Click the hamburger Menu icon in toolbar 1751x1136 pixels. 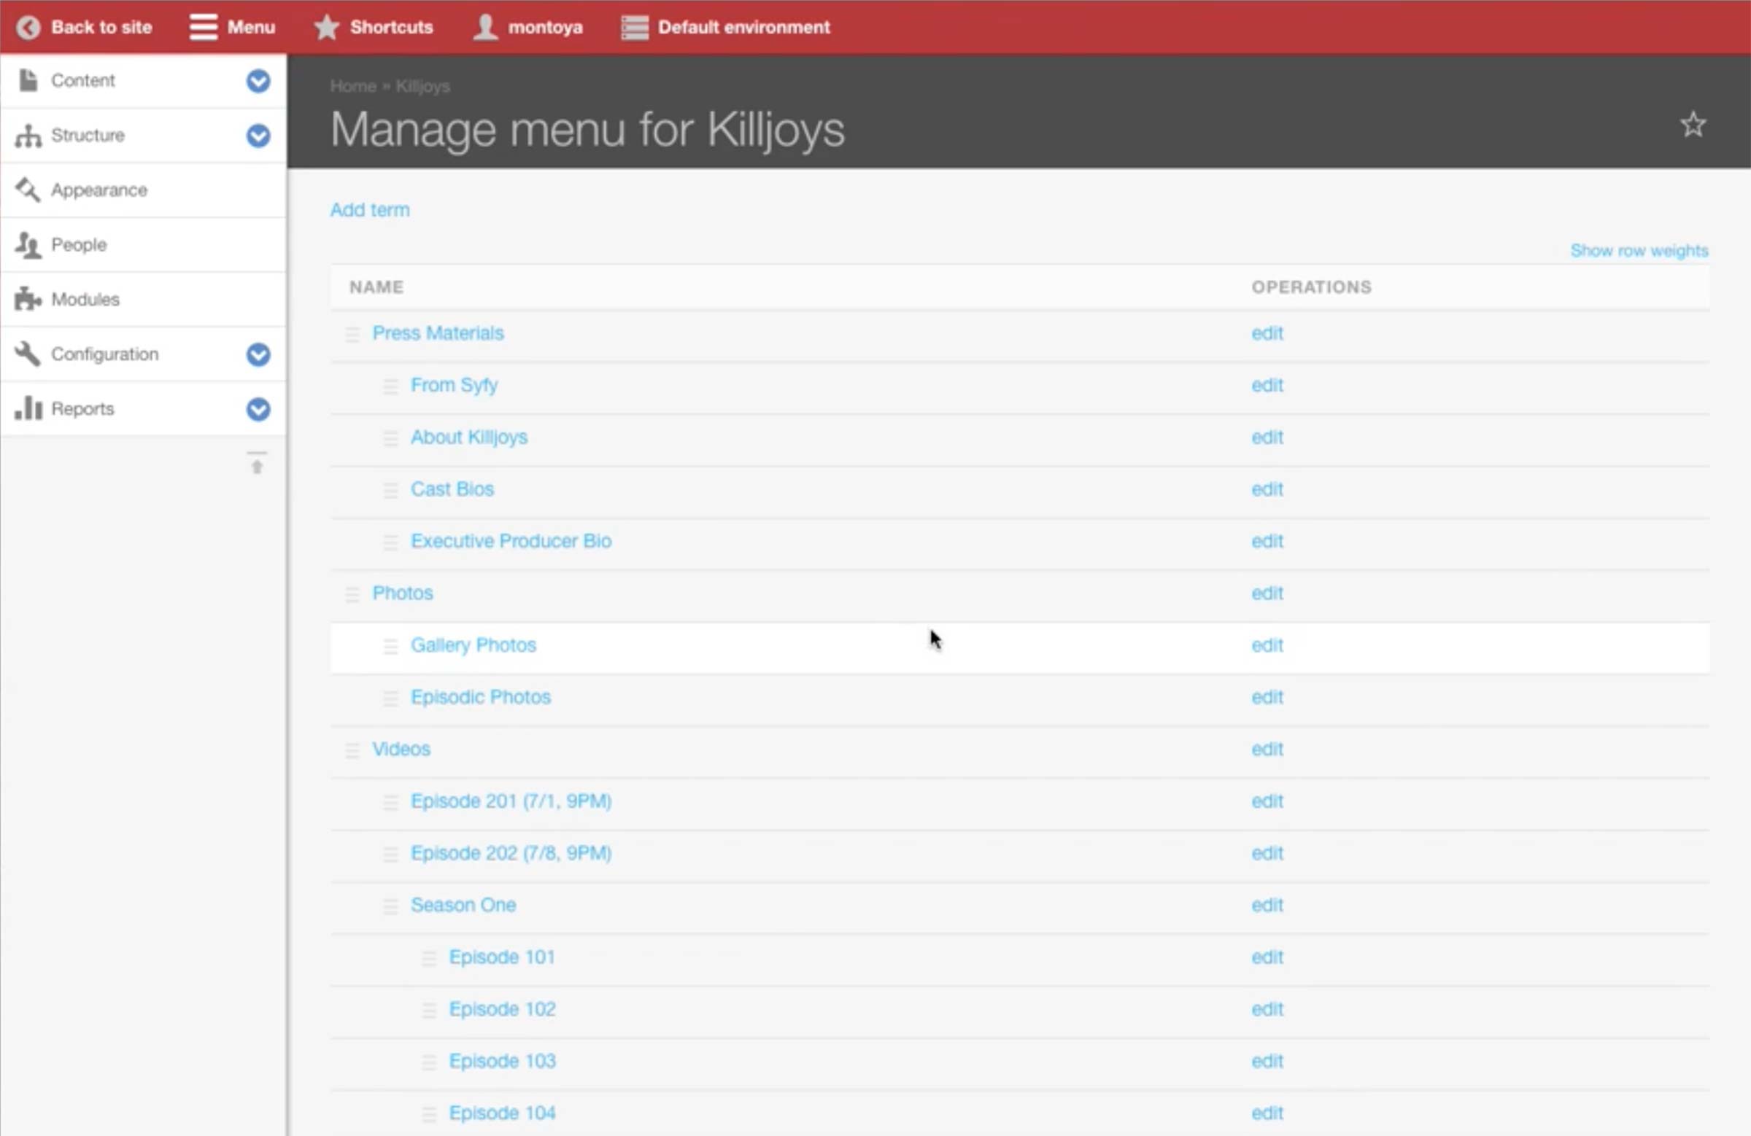click(203, 27)
